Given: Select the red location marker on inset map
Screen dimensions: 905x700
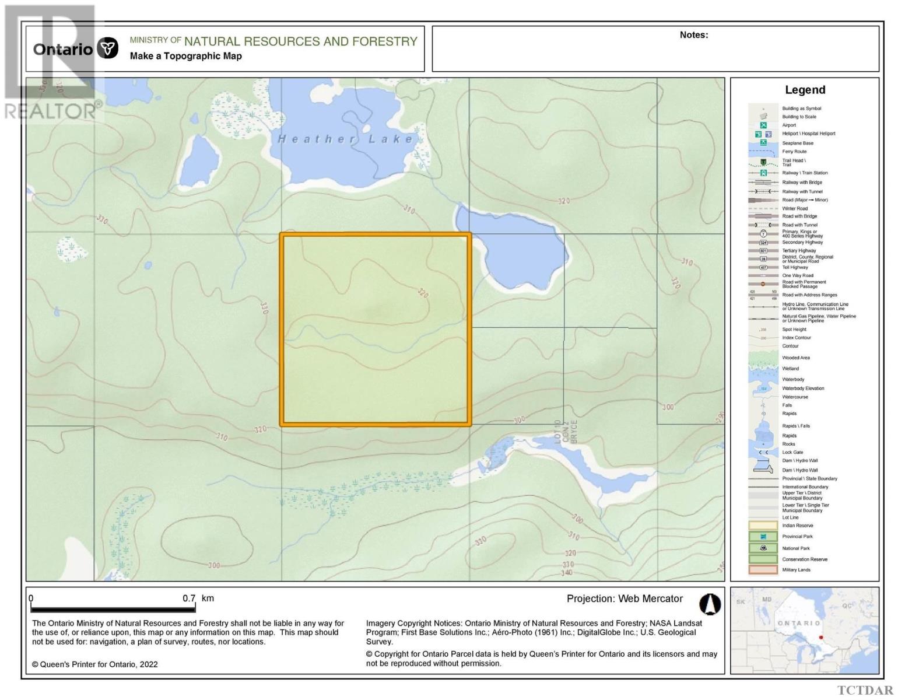Looking at the screenshot, I should coord(821,639).
